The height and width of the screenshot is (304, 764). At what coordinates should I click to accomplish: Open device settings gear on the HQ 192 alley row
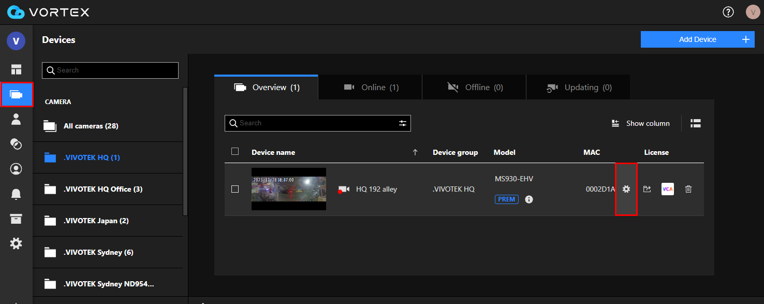(x=626, y=189)
